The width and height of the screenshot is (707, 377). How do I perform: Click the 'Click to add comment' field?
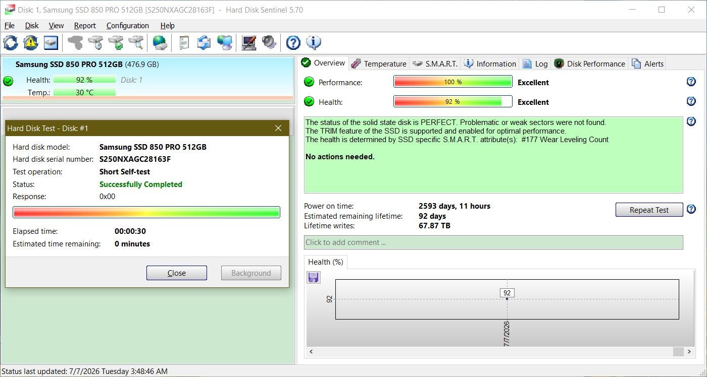493,242
